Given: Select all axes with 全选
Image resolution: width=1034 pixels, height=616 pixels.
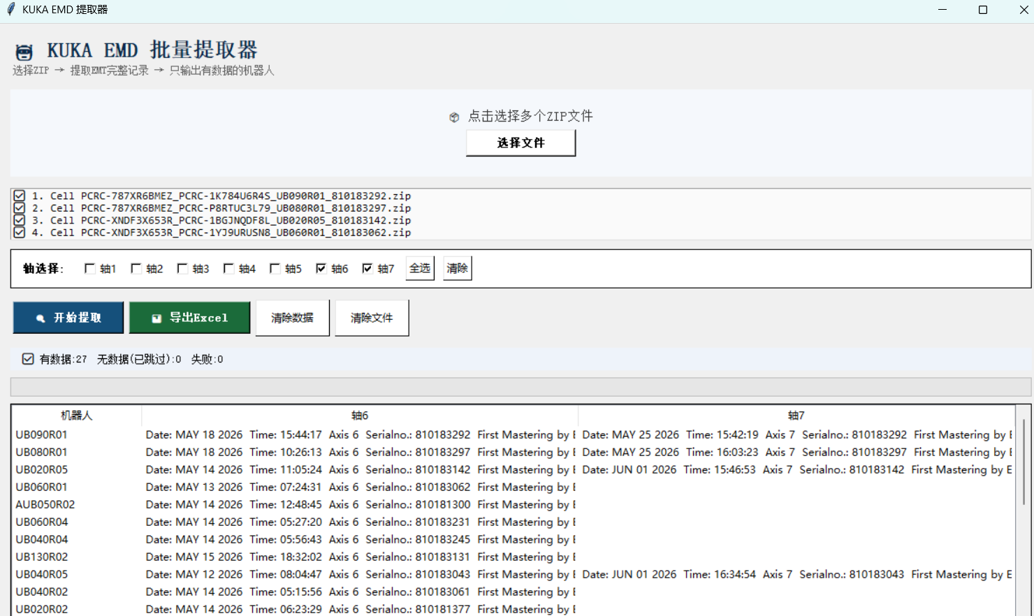Looking at the screenshot, I should (x=420, y=268).
